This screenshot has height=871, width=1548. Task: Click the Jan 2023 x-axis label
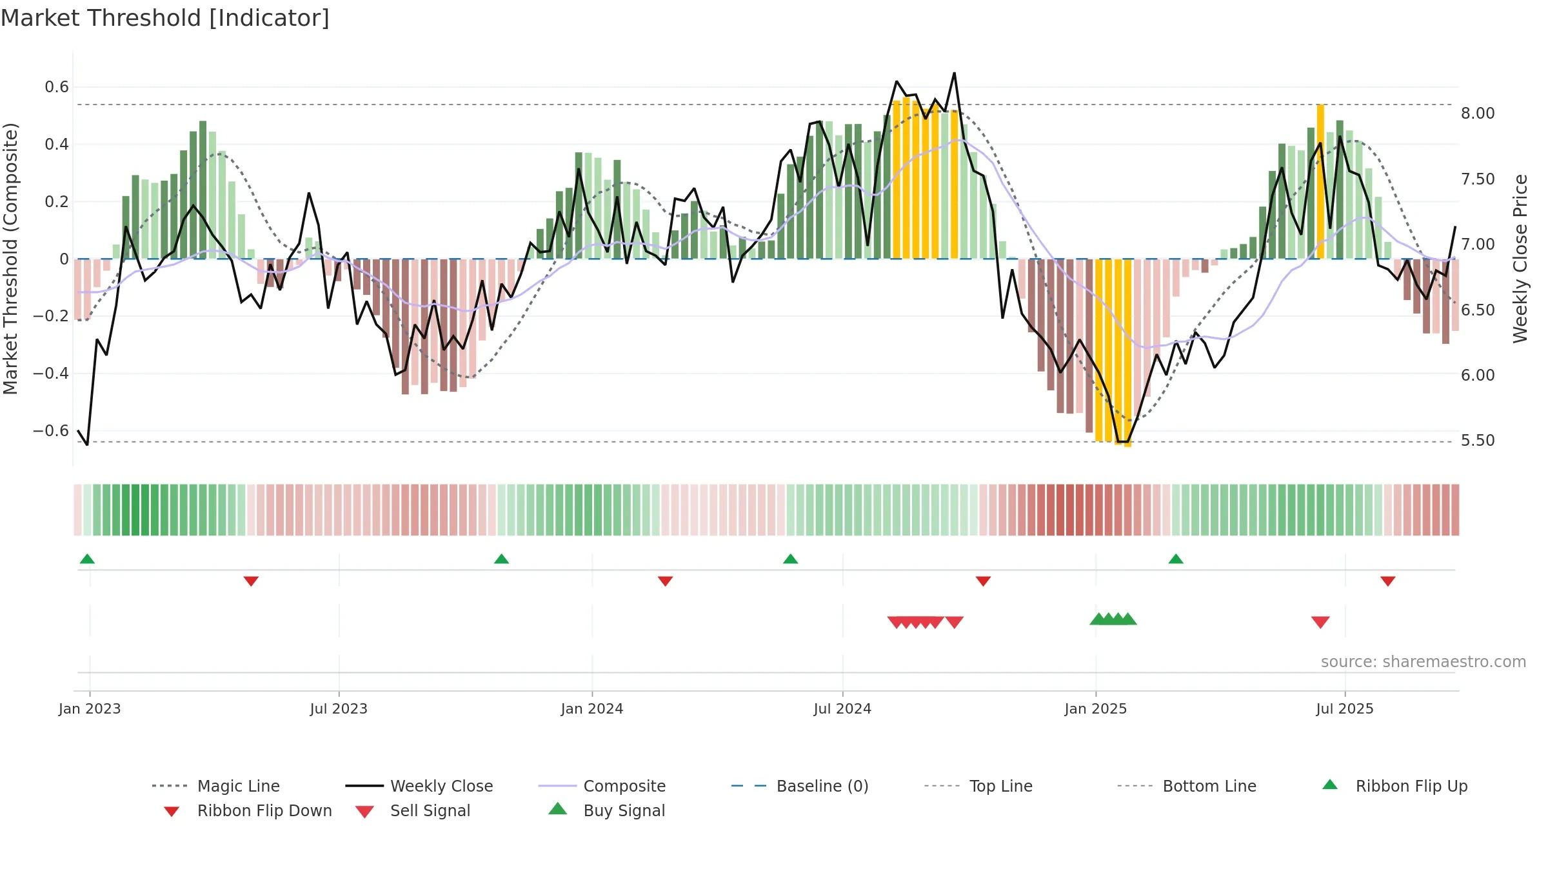(x=90, y=708)
